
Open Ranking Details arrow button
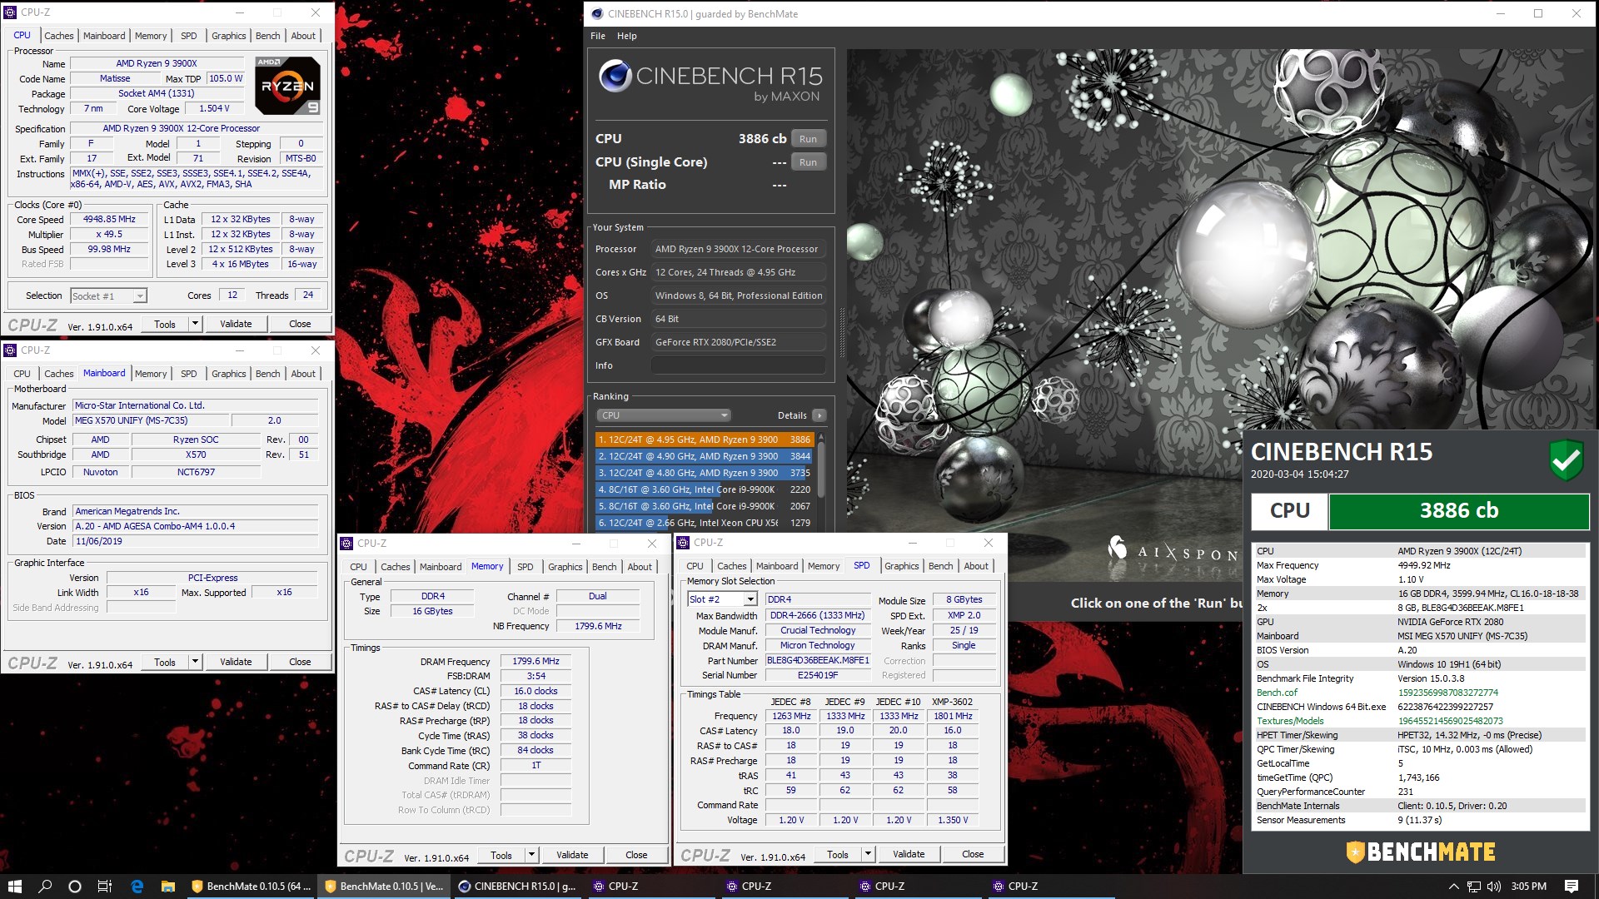click(x=819, y=415)
